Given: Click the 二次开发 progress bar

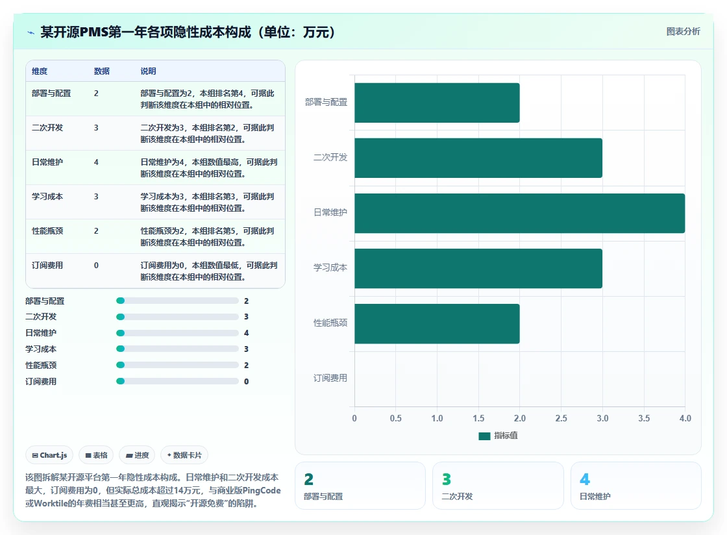Looking at the screenshot, I should [x=178, y=317].
